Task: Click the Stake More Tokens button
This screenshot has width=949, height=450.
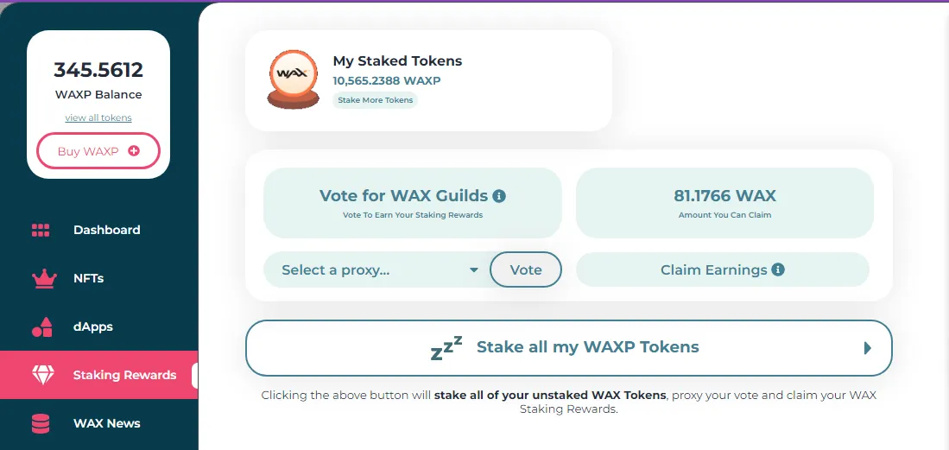Action: click(x=376, y=100)
